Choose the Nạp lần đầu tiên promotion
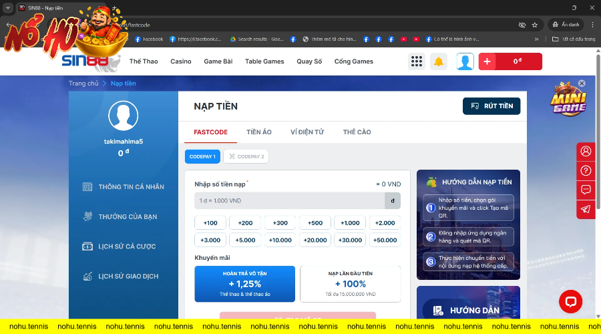The image size is (601, 334). point(350,283)
